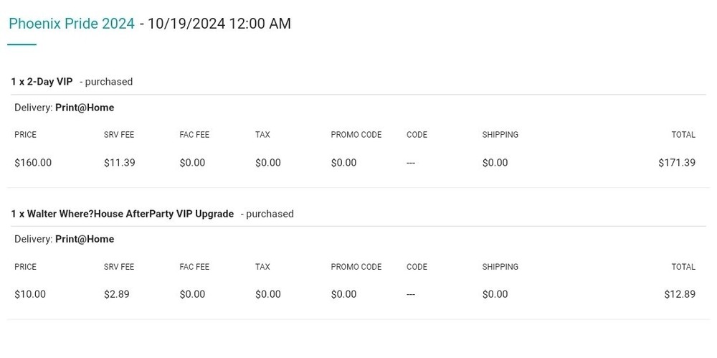Click the $171.39 total amount
The height and width of the screenshot is (358, 717).
pos(676,163)
